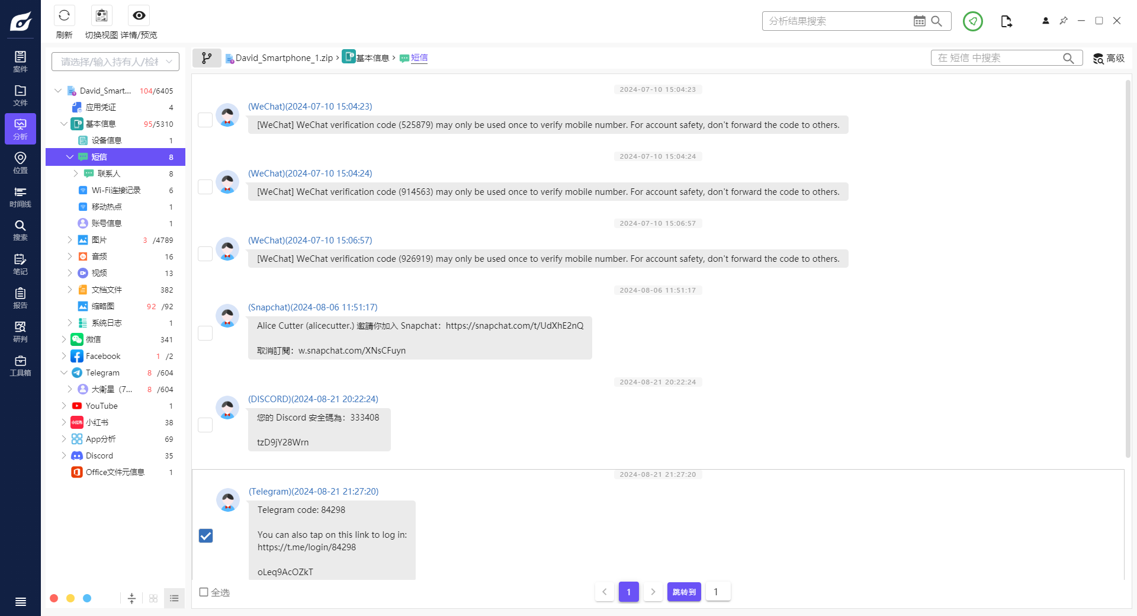
Task: Click the advanced (高级) search button
Action: (x=1109, y=58)
